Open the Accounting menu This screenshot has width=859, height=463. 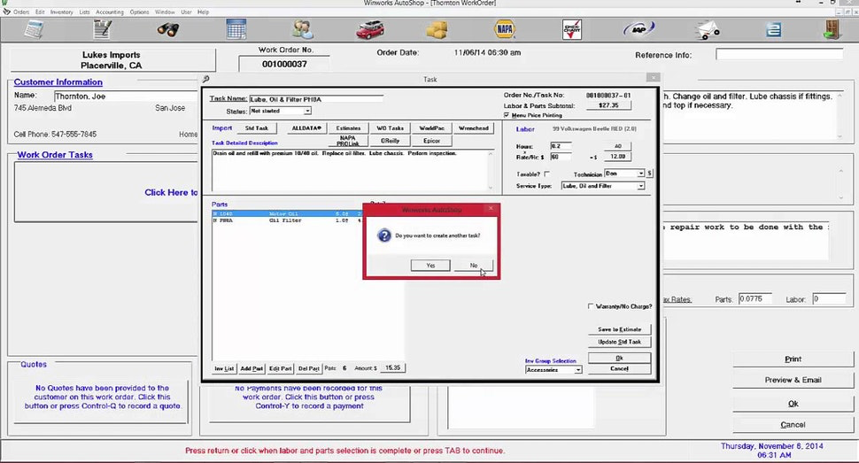tap(110, 12)
